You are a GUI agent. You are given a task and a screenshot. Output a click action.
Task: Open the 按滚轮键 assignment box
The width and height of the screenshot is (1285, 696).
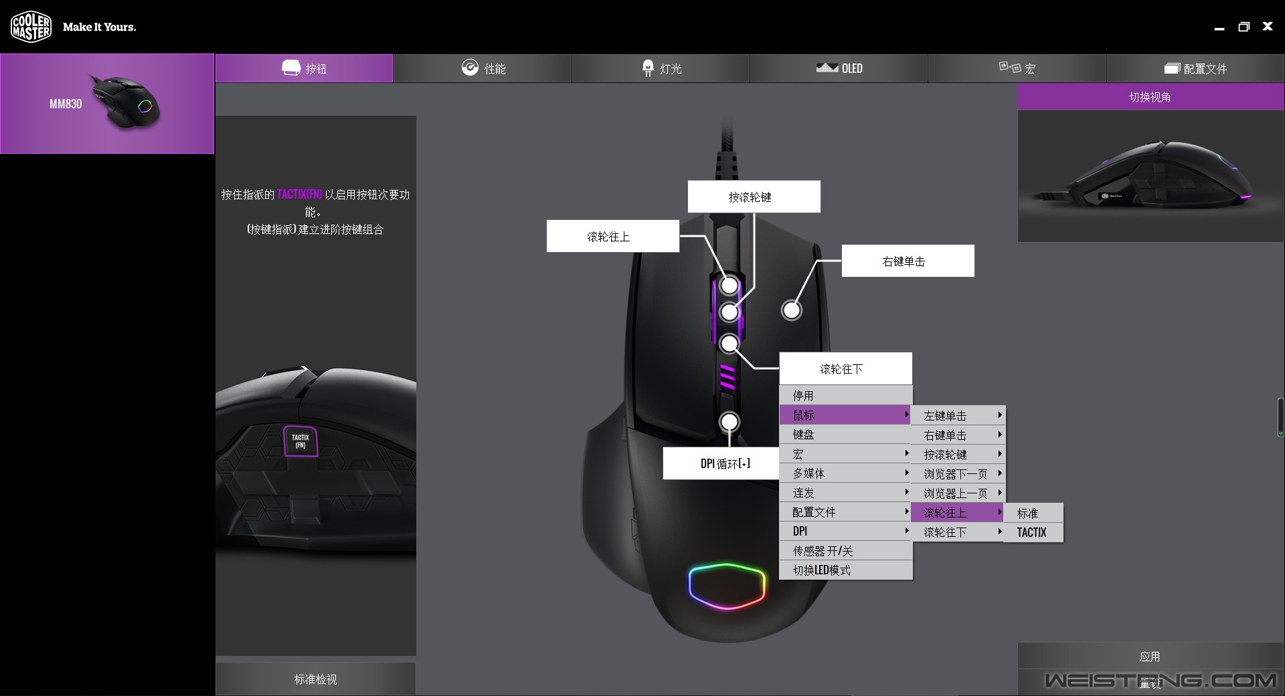[x=754, y=197]
